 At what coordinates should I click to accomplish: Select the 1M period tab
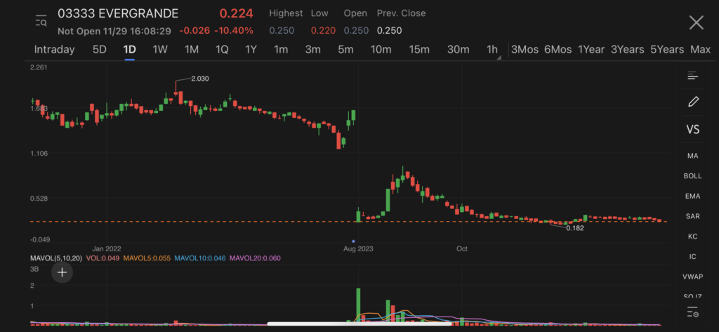click(x=191, y=50)
